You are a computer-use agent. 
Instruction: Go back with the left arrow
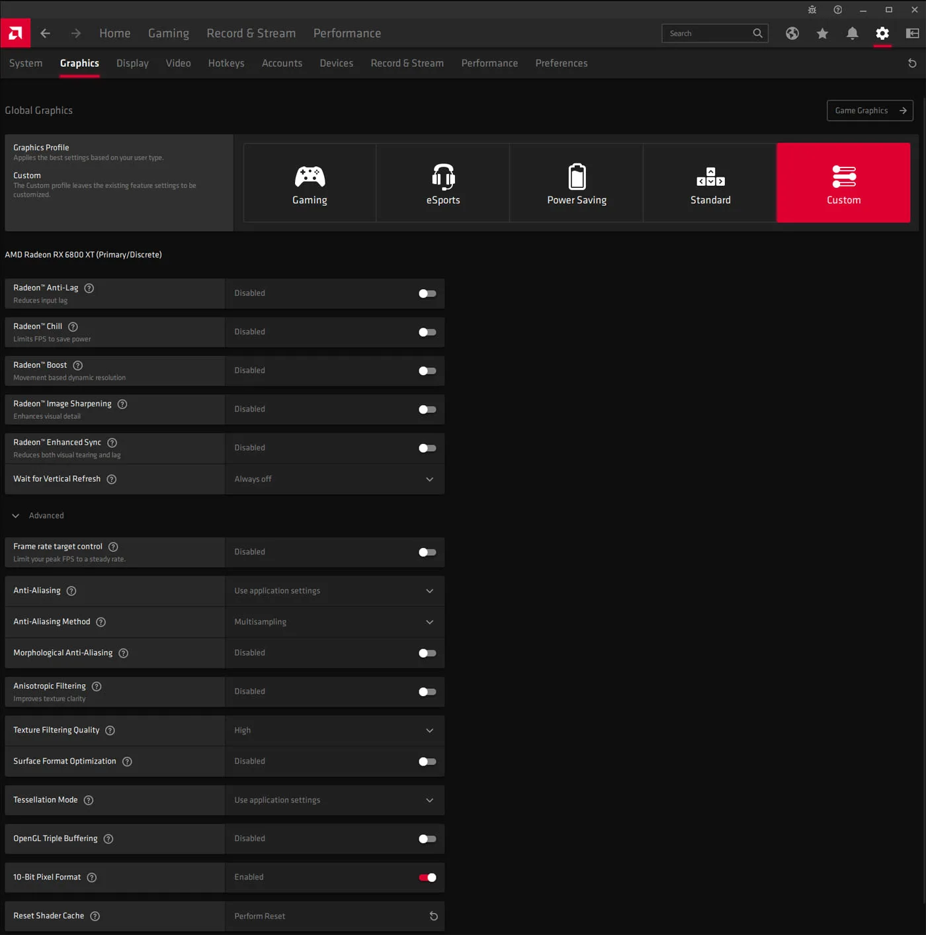coord(45,33)
